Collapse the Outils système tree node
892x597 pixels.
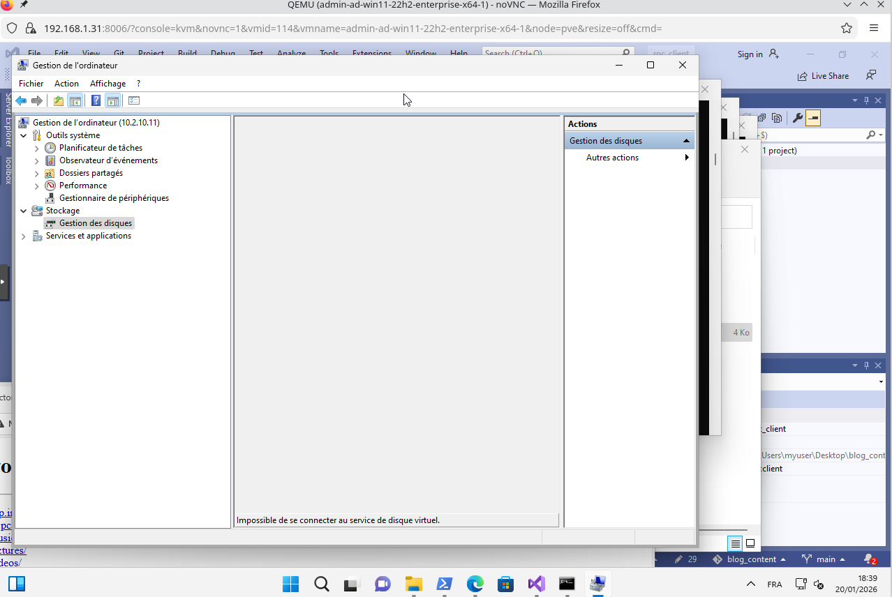pos(24,135)
